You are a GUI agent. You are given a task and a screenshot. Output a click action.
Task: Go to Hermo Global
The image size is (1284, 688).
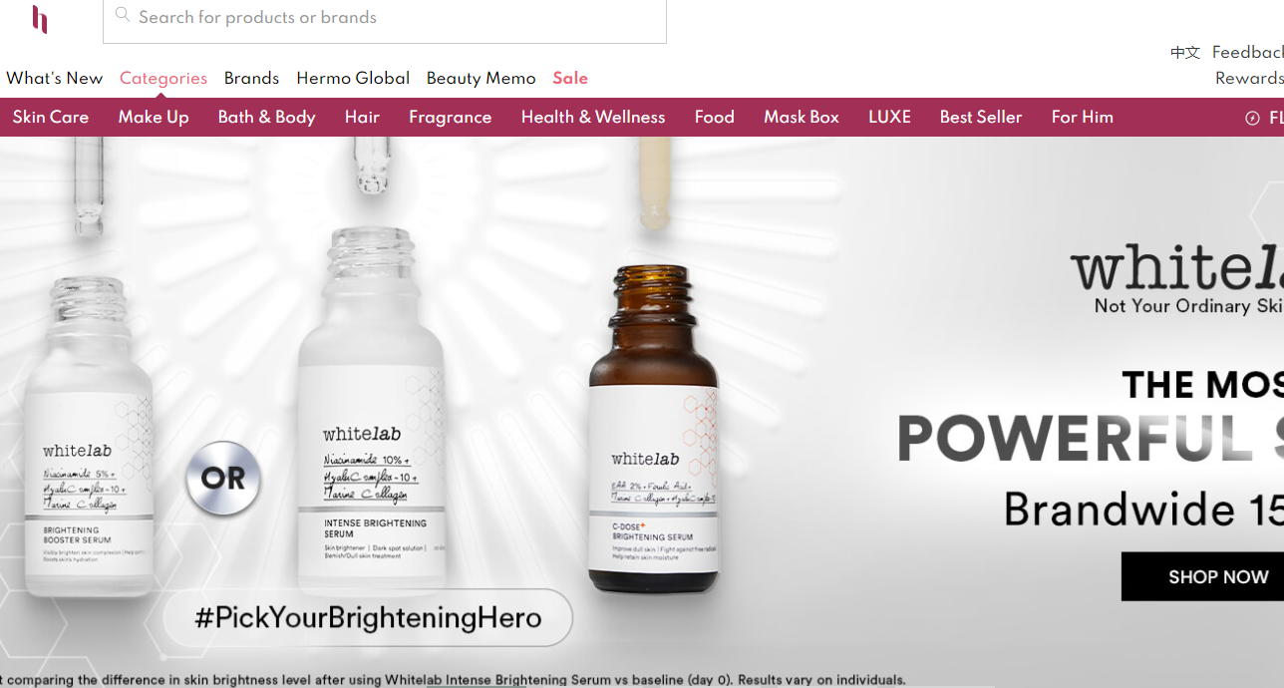(x=353, y=78)
